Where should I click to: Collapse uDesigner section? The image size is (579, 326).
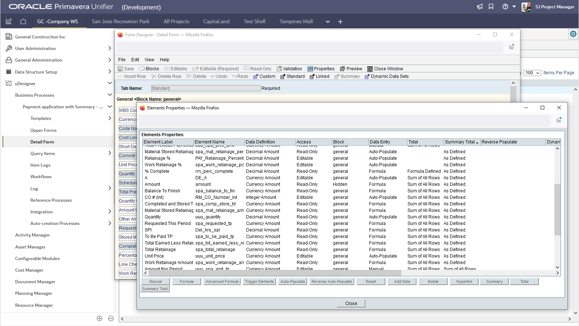110,83
